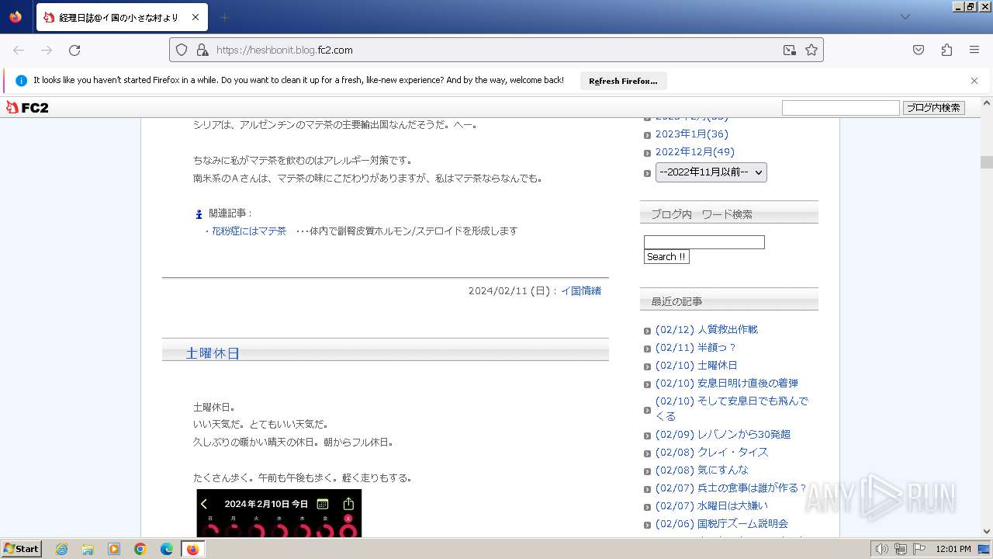Open the list all tabs chevron

(905, 17)
